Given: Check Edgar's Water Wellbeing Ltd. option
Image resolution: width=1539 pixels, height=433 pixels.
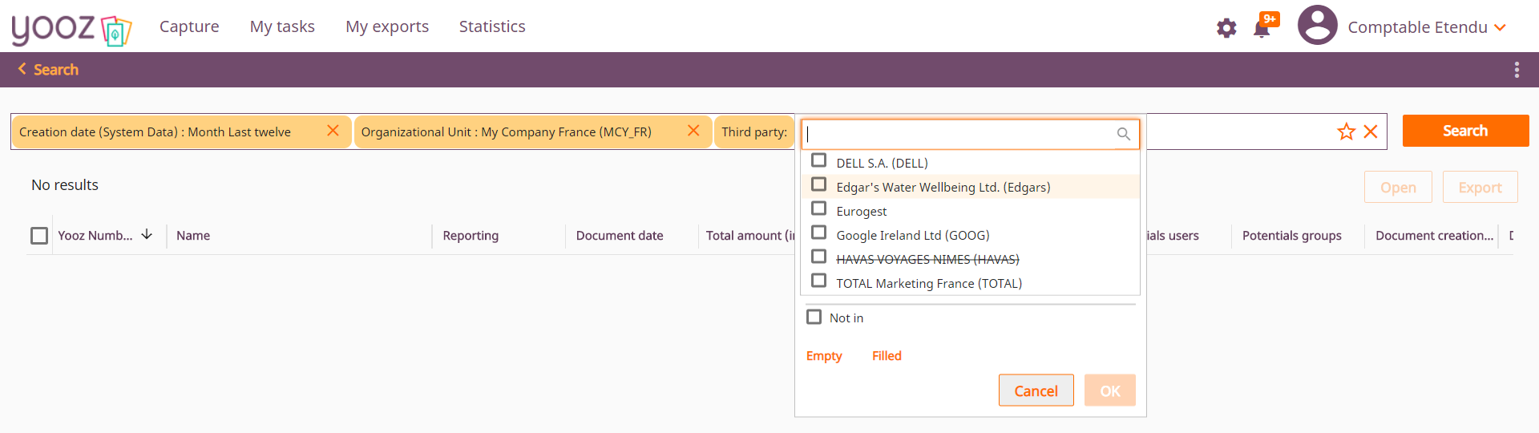Looking at the screenshot, I should (x=818, y=184).
